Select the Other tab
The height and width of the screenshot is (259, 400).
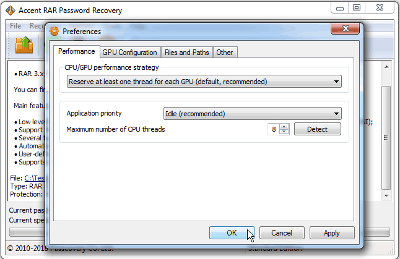coord(225,53)
